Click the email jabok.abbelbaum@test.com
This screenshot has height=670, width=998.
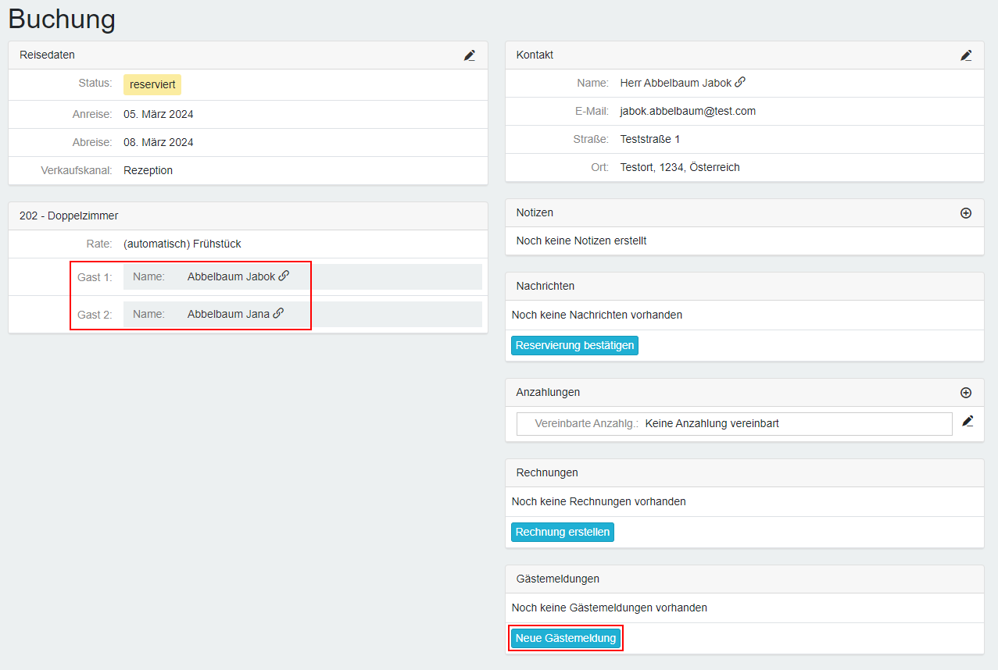[688, 111]
